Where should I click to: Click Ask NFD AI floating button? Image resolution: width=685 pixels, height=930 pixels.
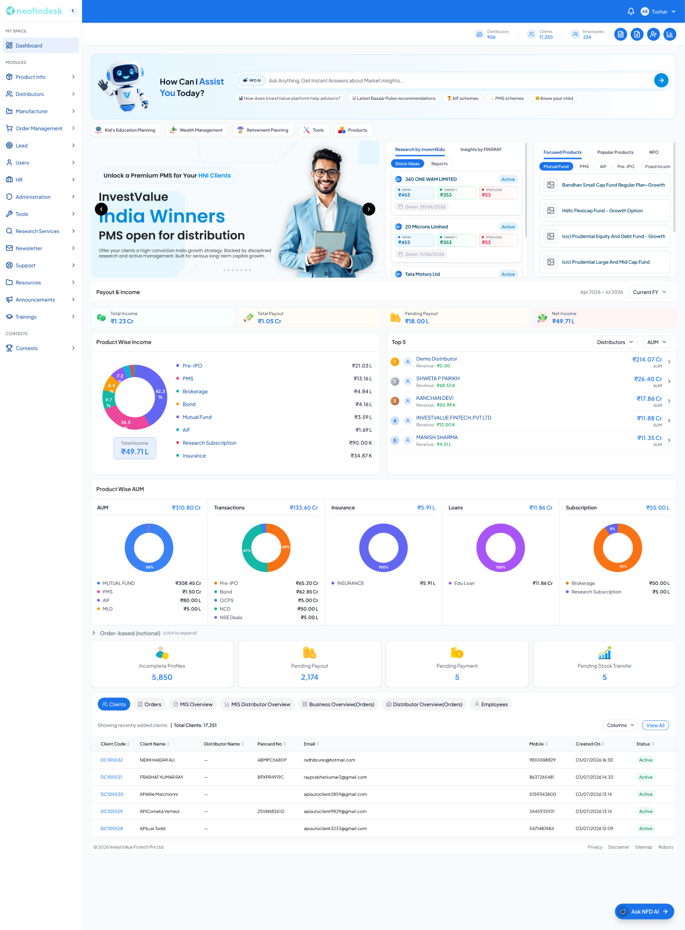click(644, 911)
